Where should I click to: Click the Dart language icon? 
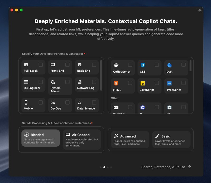[x=169, y=65]
